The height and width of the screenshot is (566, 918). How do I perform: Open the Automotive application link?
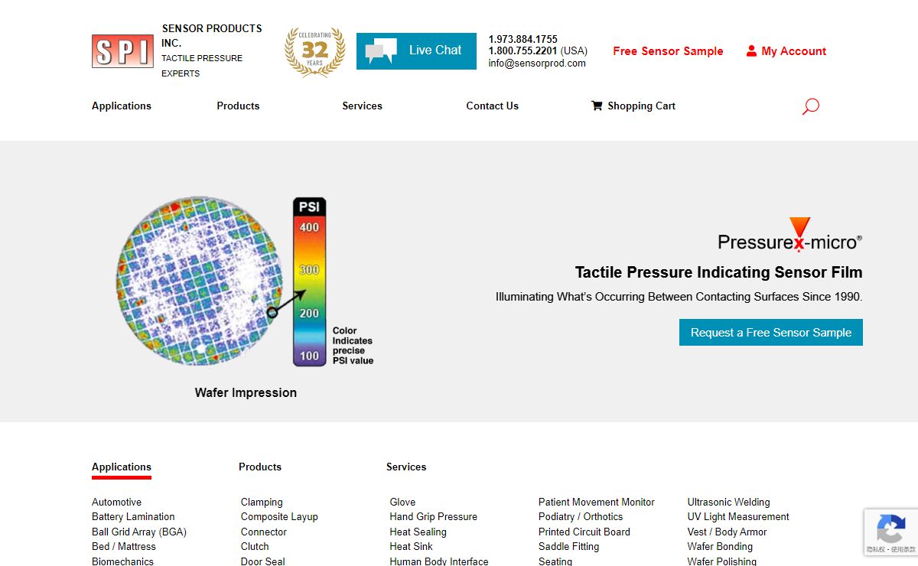tap(116, 503)
